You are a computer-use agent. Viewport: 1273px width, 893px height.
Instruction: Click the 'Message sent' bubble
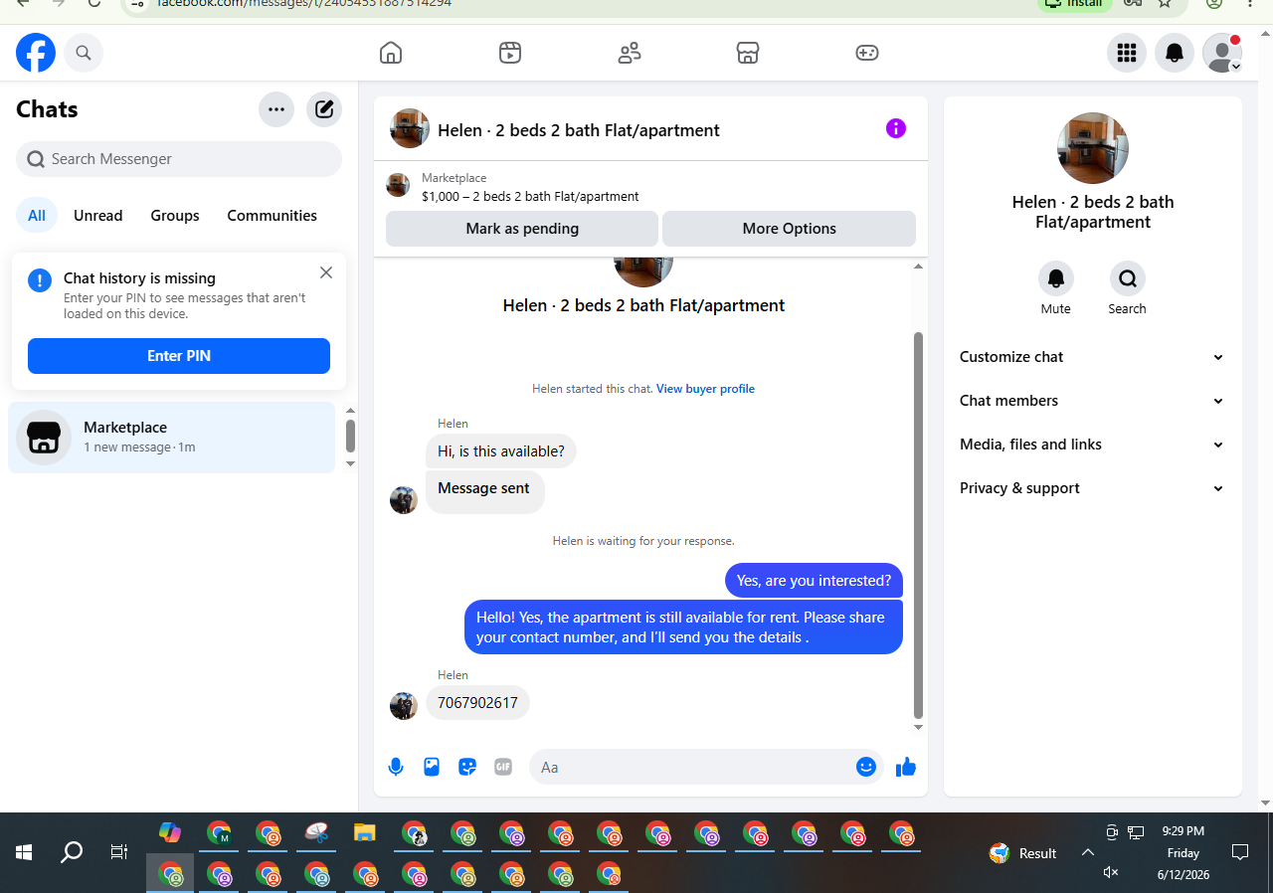pos(484,490)
